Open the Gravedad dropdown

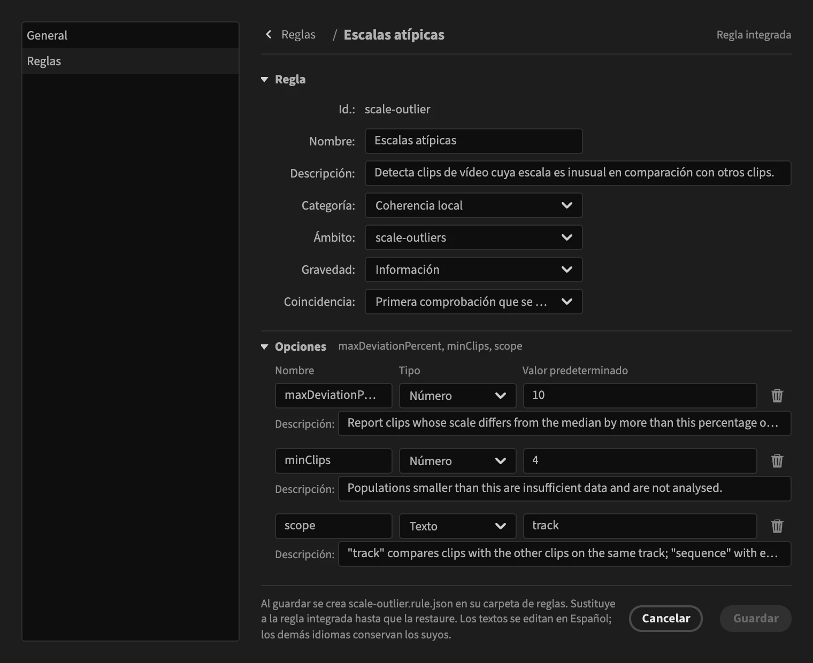click(473, 269)
